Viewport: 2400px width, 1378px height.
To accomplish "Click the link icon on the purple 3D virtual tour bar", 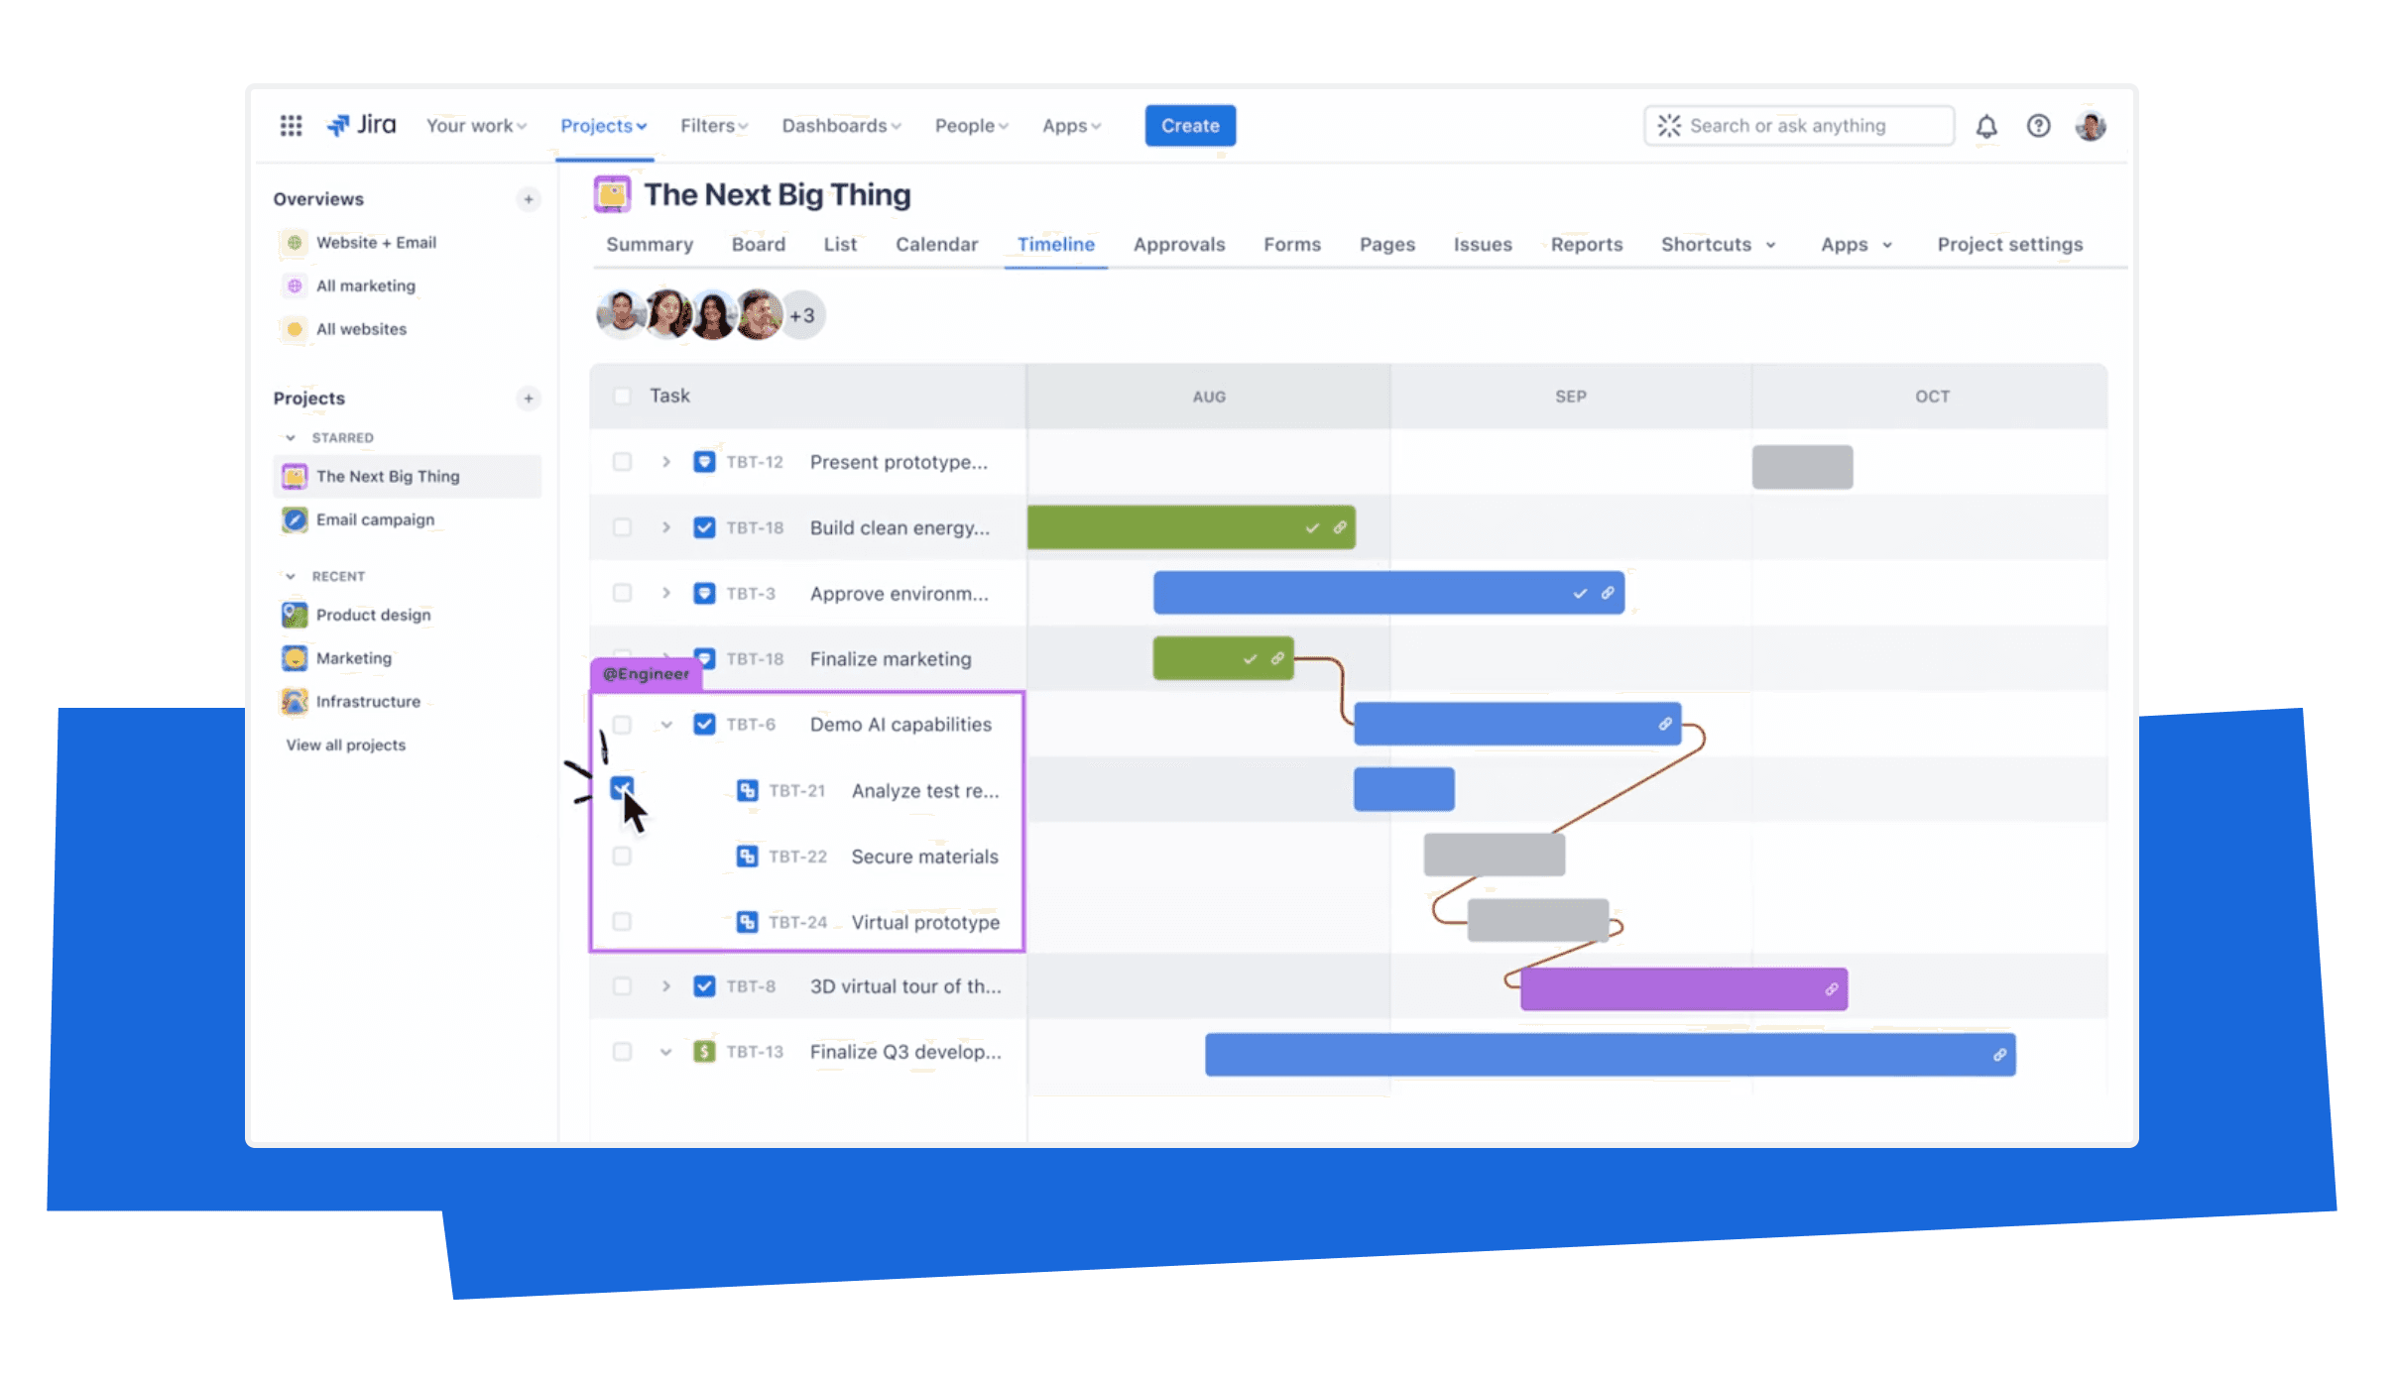I will click(1832, 988).
